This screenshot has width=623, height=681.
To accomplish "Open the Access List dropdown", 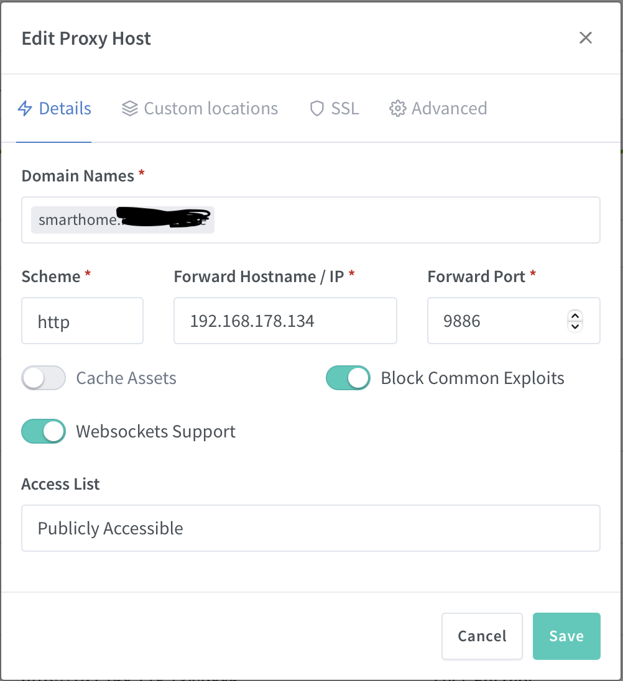I will tap(310, 528).
